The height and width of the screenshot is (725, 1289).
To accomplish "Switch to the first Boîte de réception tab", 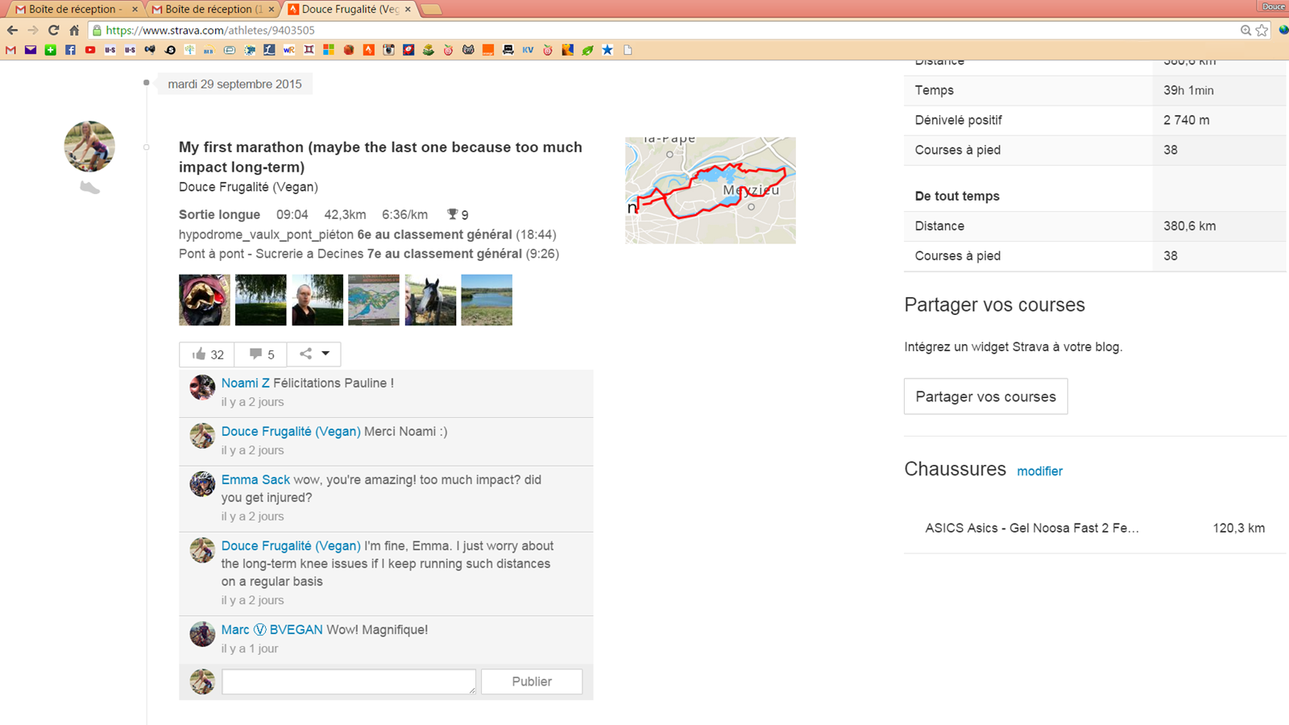I will (71, 9).
